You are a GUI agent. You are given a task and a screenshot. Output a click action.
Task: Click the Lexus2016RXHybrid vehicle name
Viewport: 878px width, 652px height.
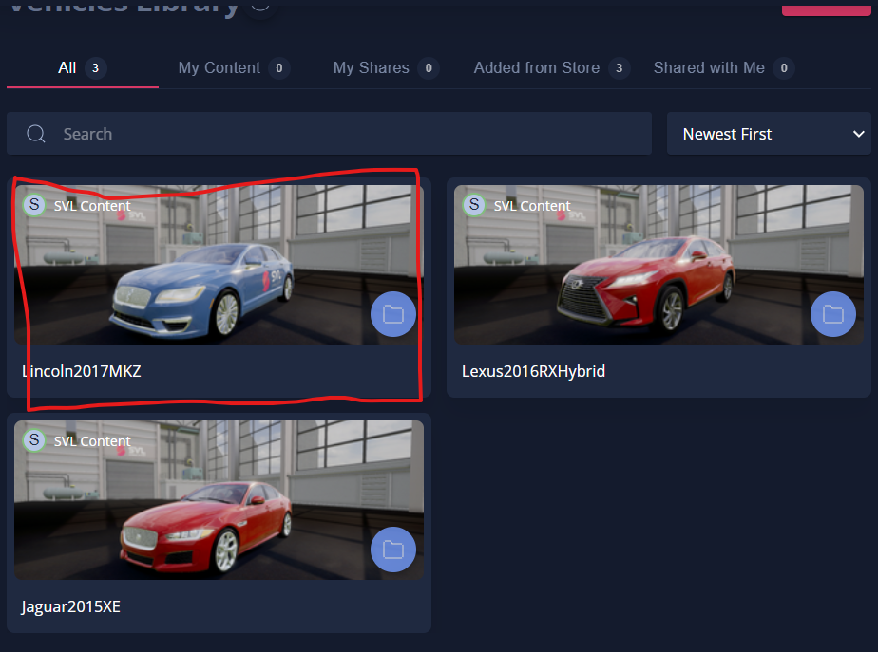tap(533, 371)
